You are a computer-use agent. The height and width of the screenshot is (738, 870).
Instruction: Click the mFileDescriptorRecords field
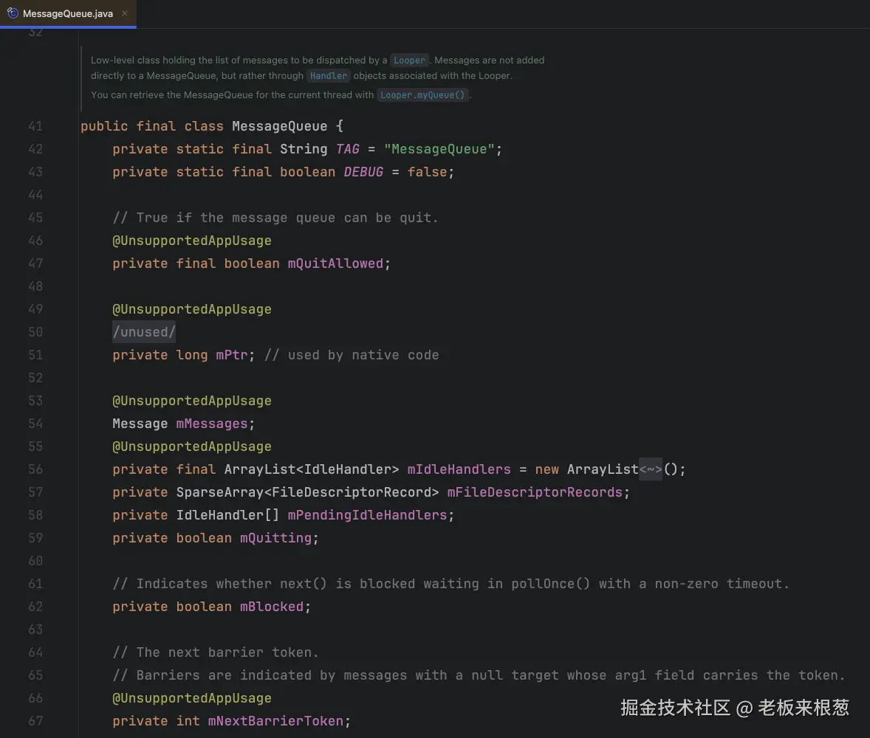click(535, 492)
